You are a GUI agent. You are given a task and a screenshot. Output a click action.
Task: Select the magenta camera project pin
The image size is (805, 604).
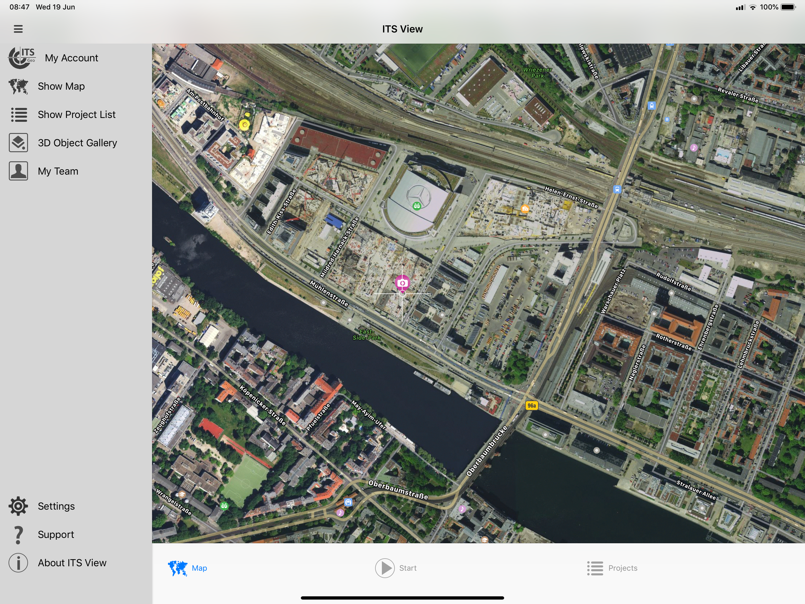pos(402,283)
